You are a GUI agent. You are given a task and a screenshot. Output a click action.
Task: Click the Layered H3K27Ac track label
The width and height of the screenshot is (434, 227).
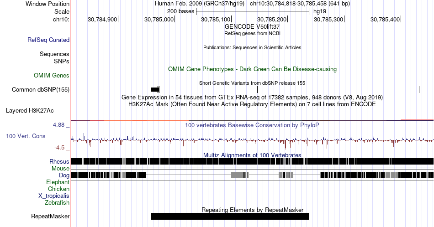[30, 110]
